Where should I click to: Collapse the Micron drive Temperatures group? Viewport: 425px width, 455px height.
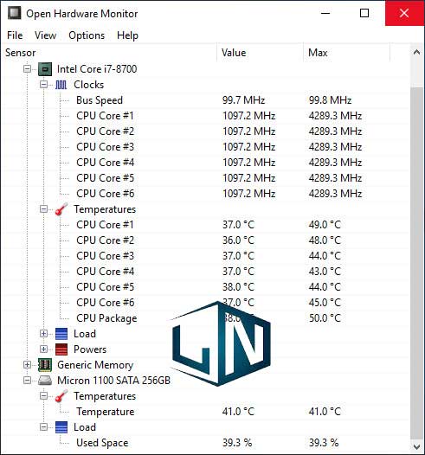(43, 396)
